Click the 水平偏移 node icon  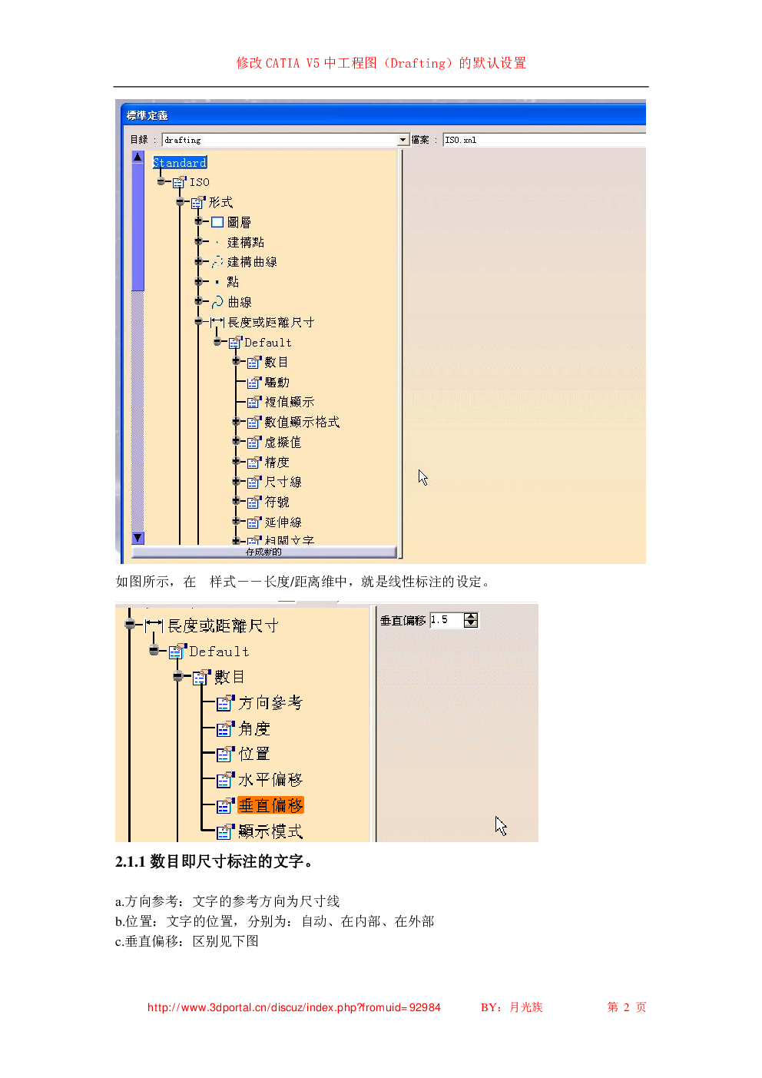pyautogui.click(x=225, y=780)
